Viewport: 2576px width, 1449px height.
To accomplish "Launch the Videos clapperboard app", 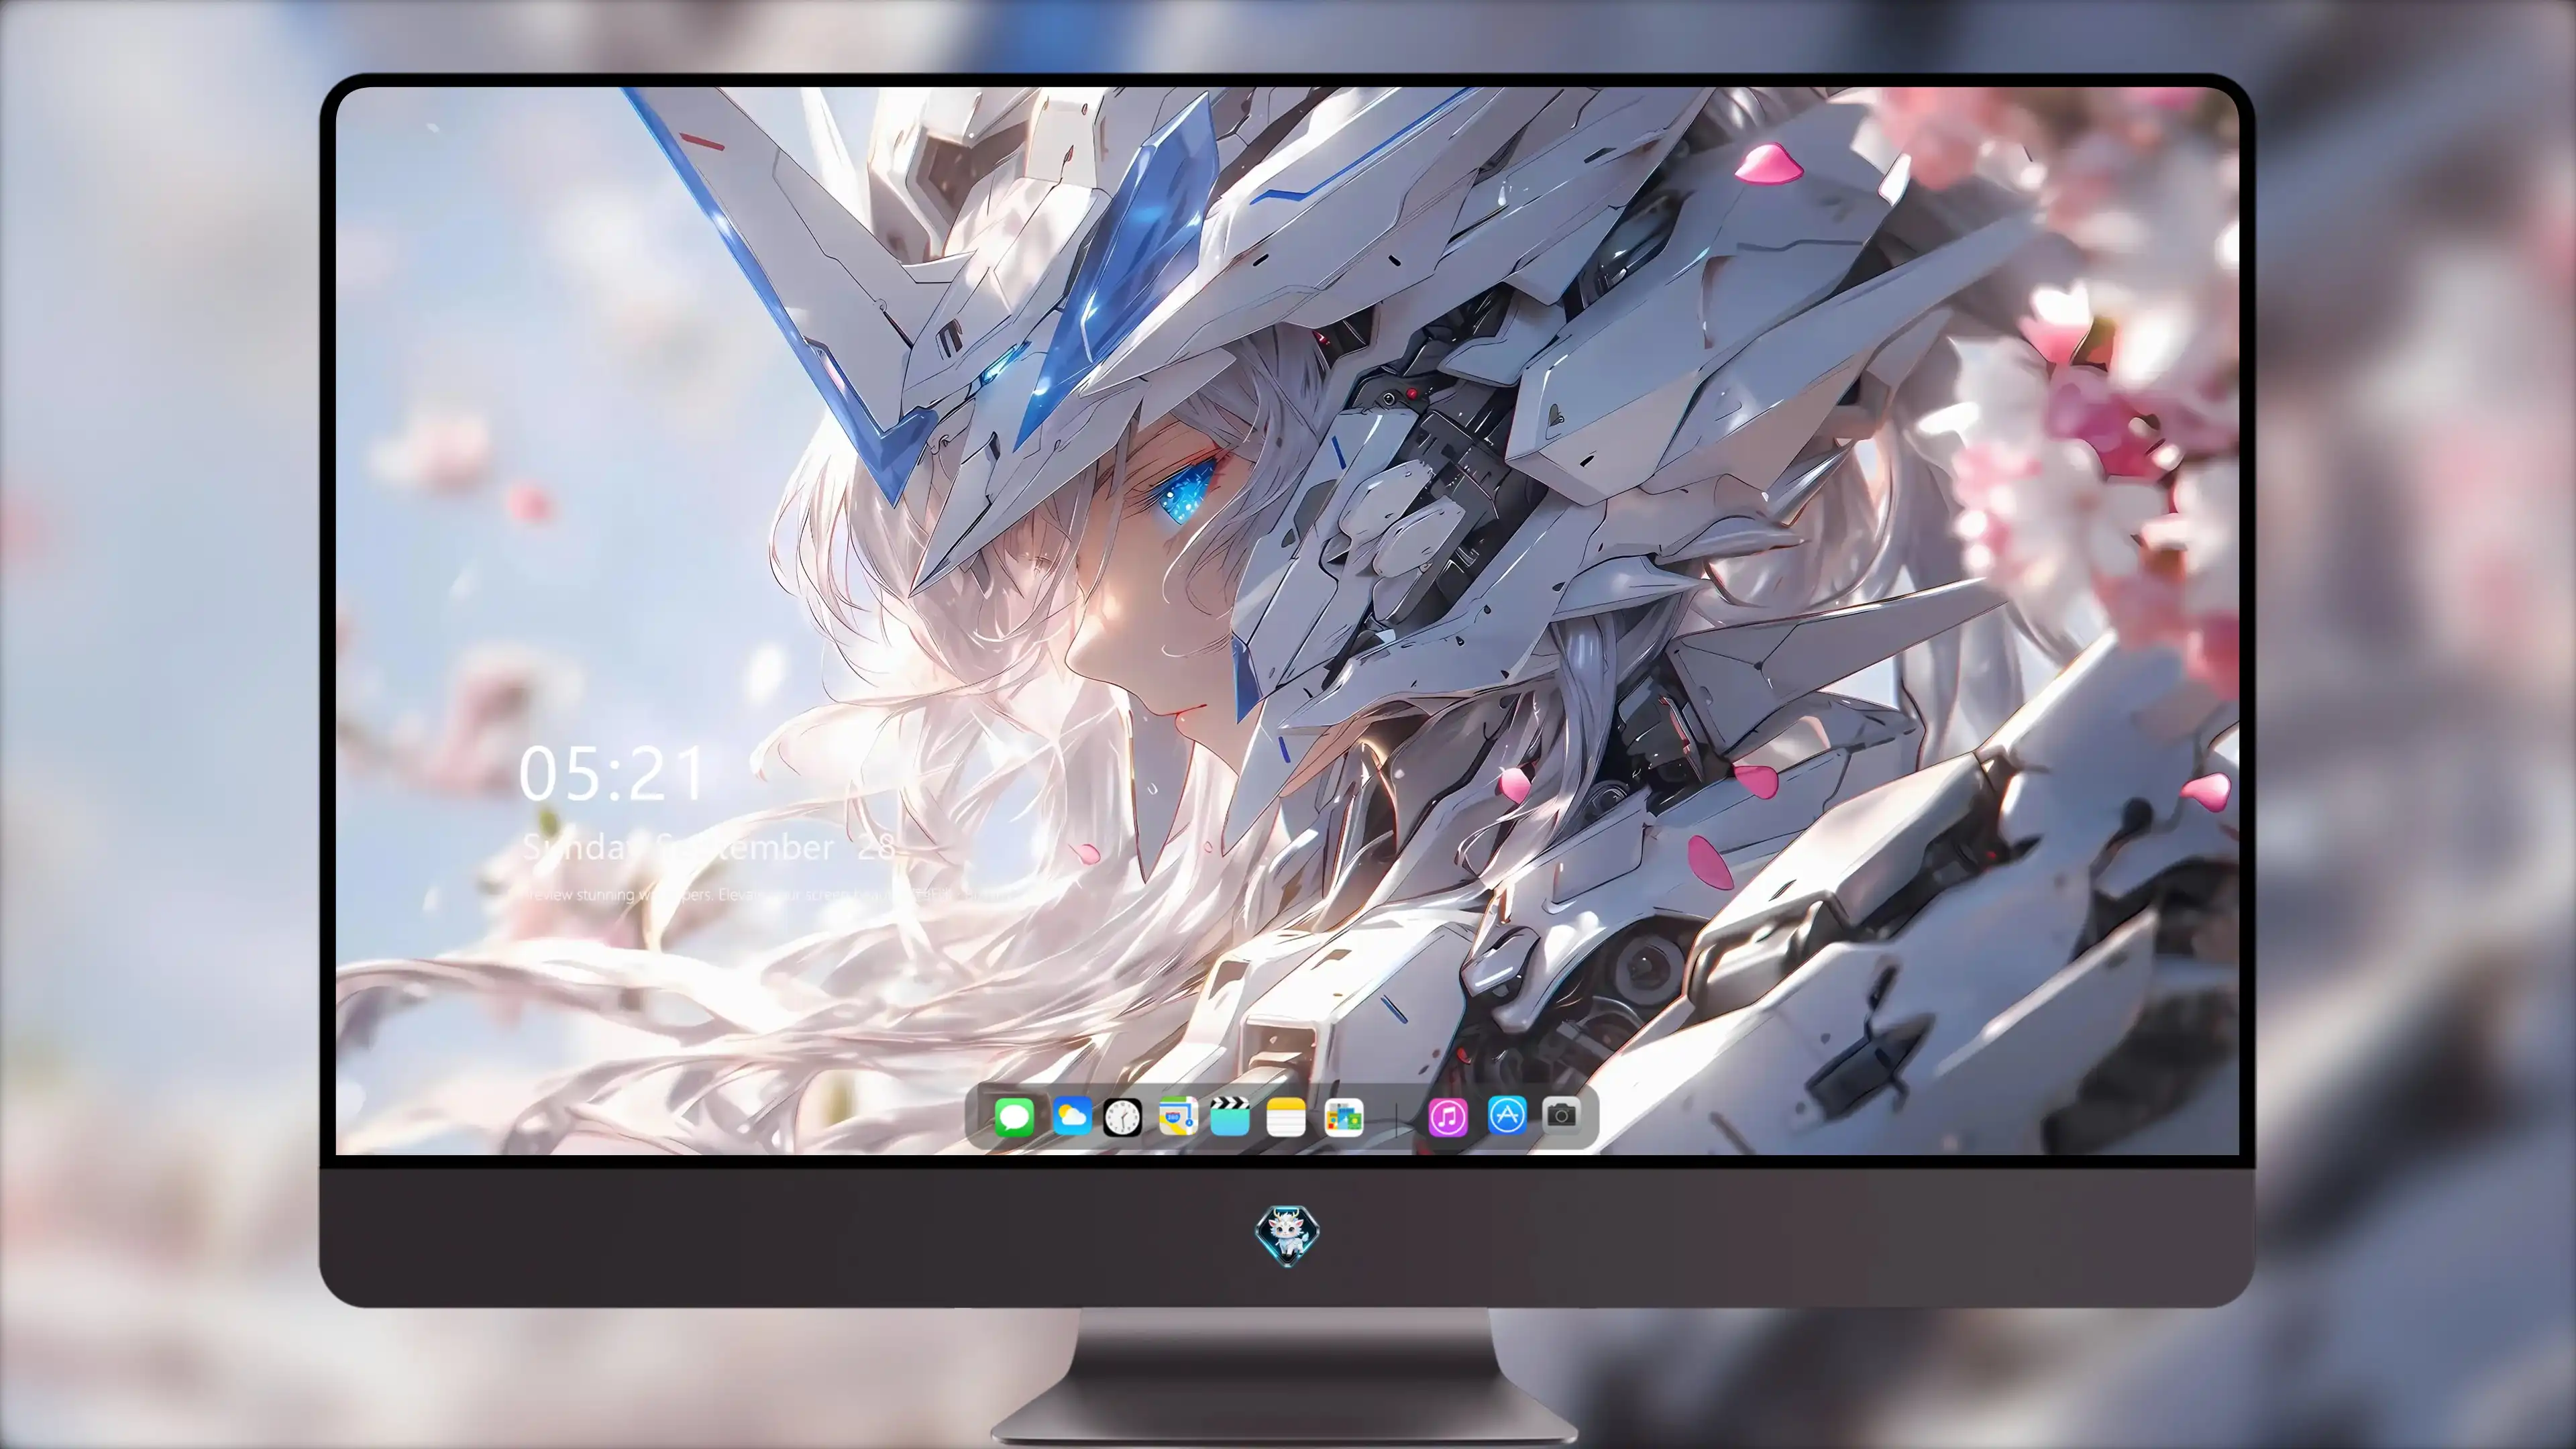I will [x=1230, y=1116].
